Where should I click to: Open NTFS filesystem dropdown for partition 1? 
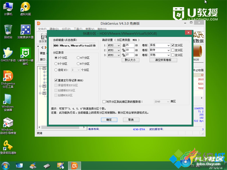[114, 45]
